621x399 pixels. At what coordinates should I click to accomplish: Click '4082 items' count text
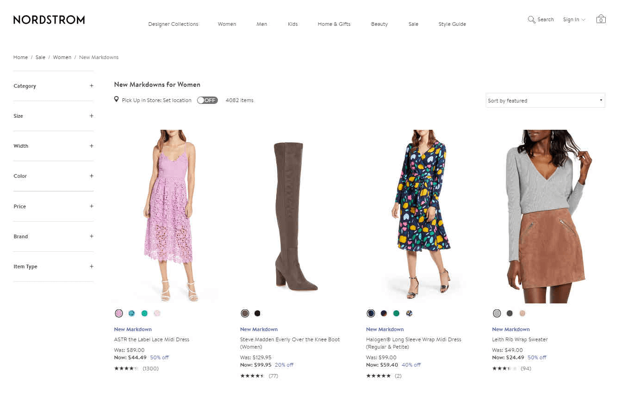click(x=239, y=100)
